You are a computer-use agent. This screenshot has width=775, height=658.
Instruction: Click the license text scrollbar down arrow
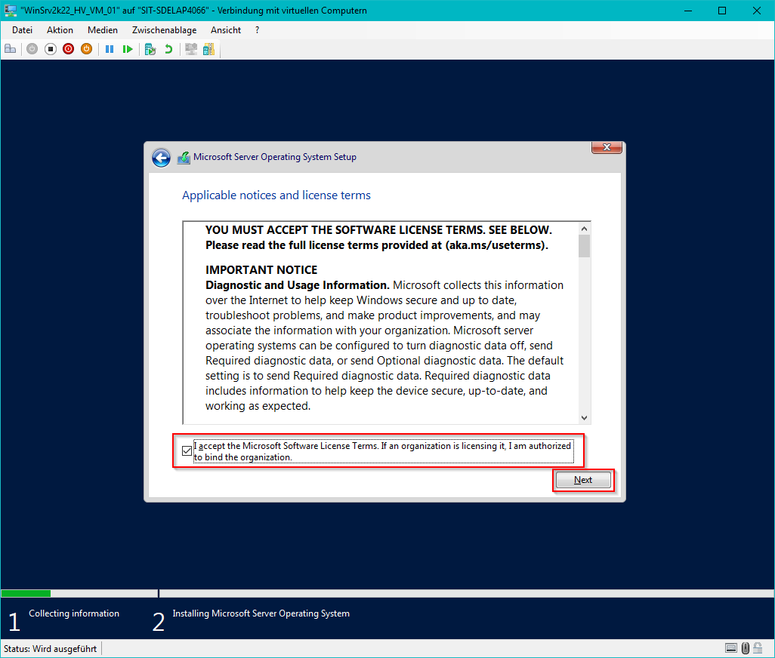pos(584,417)
